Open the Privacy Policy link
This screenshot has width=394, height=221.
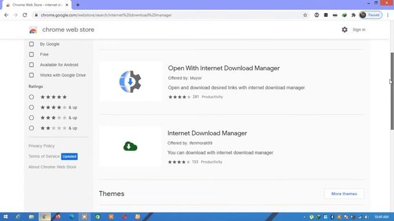pos(41,146)
